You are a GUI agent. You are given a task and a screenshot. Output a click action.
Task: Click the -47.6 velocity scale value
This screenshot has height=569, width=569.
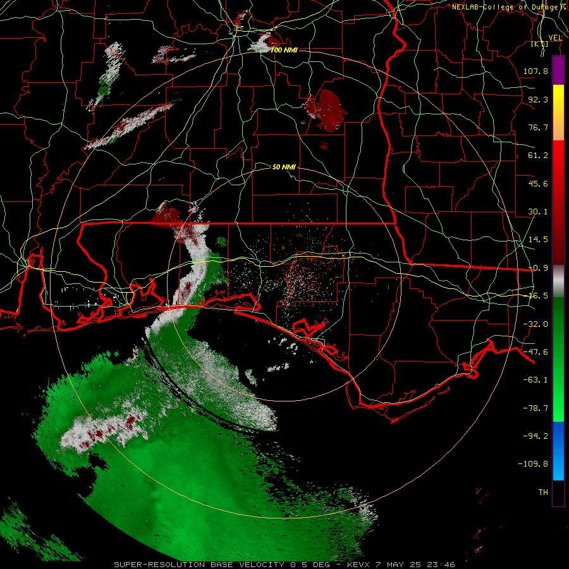click(x=535, y=352)
